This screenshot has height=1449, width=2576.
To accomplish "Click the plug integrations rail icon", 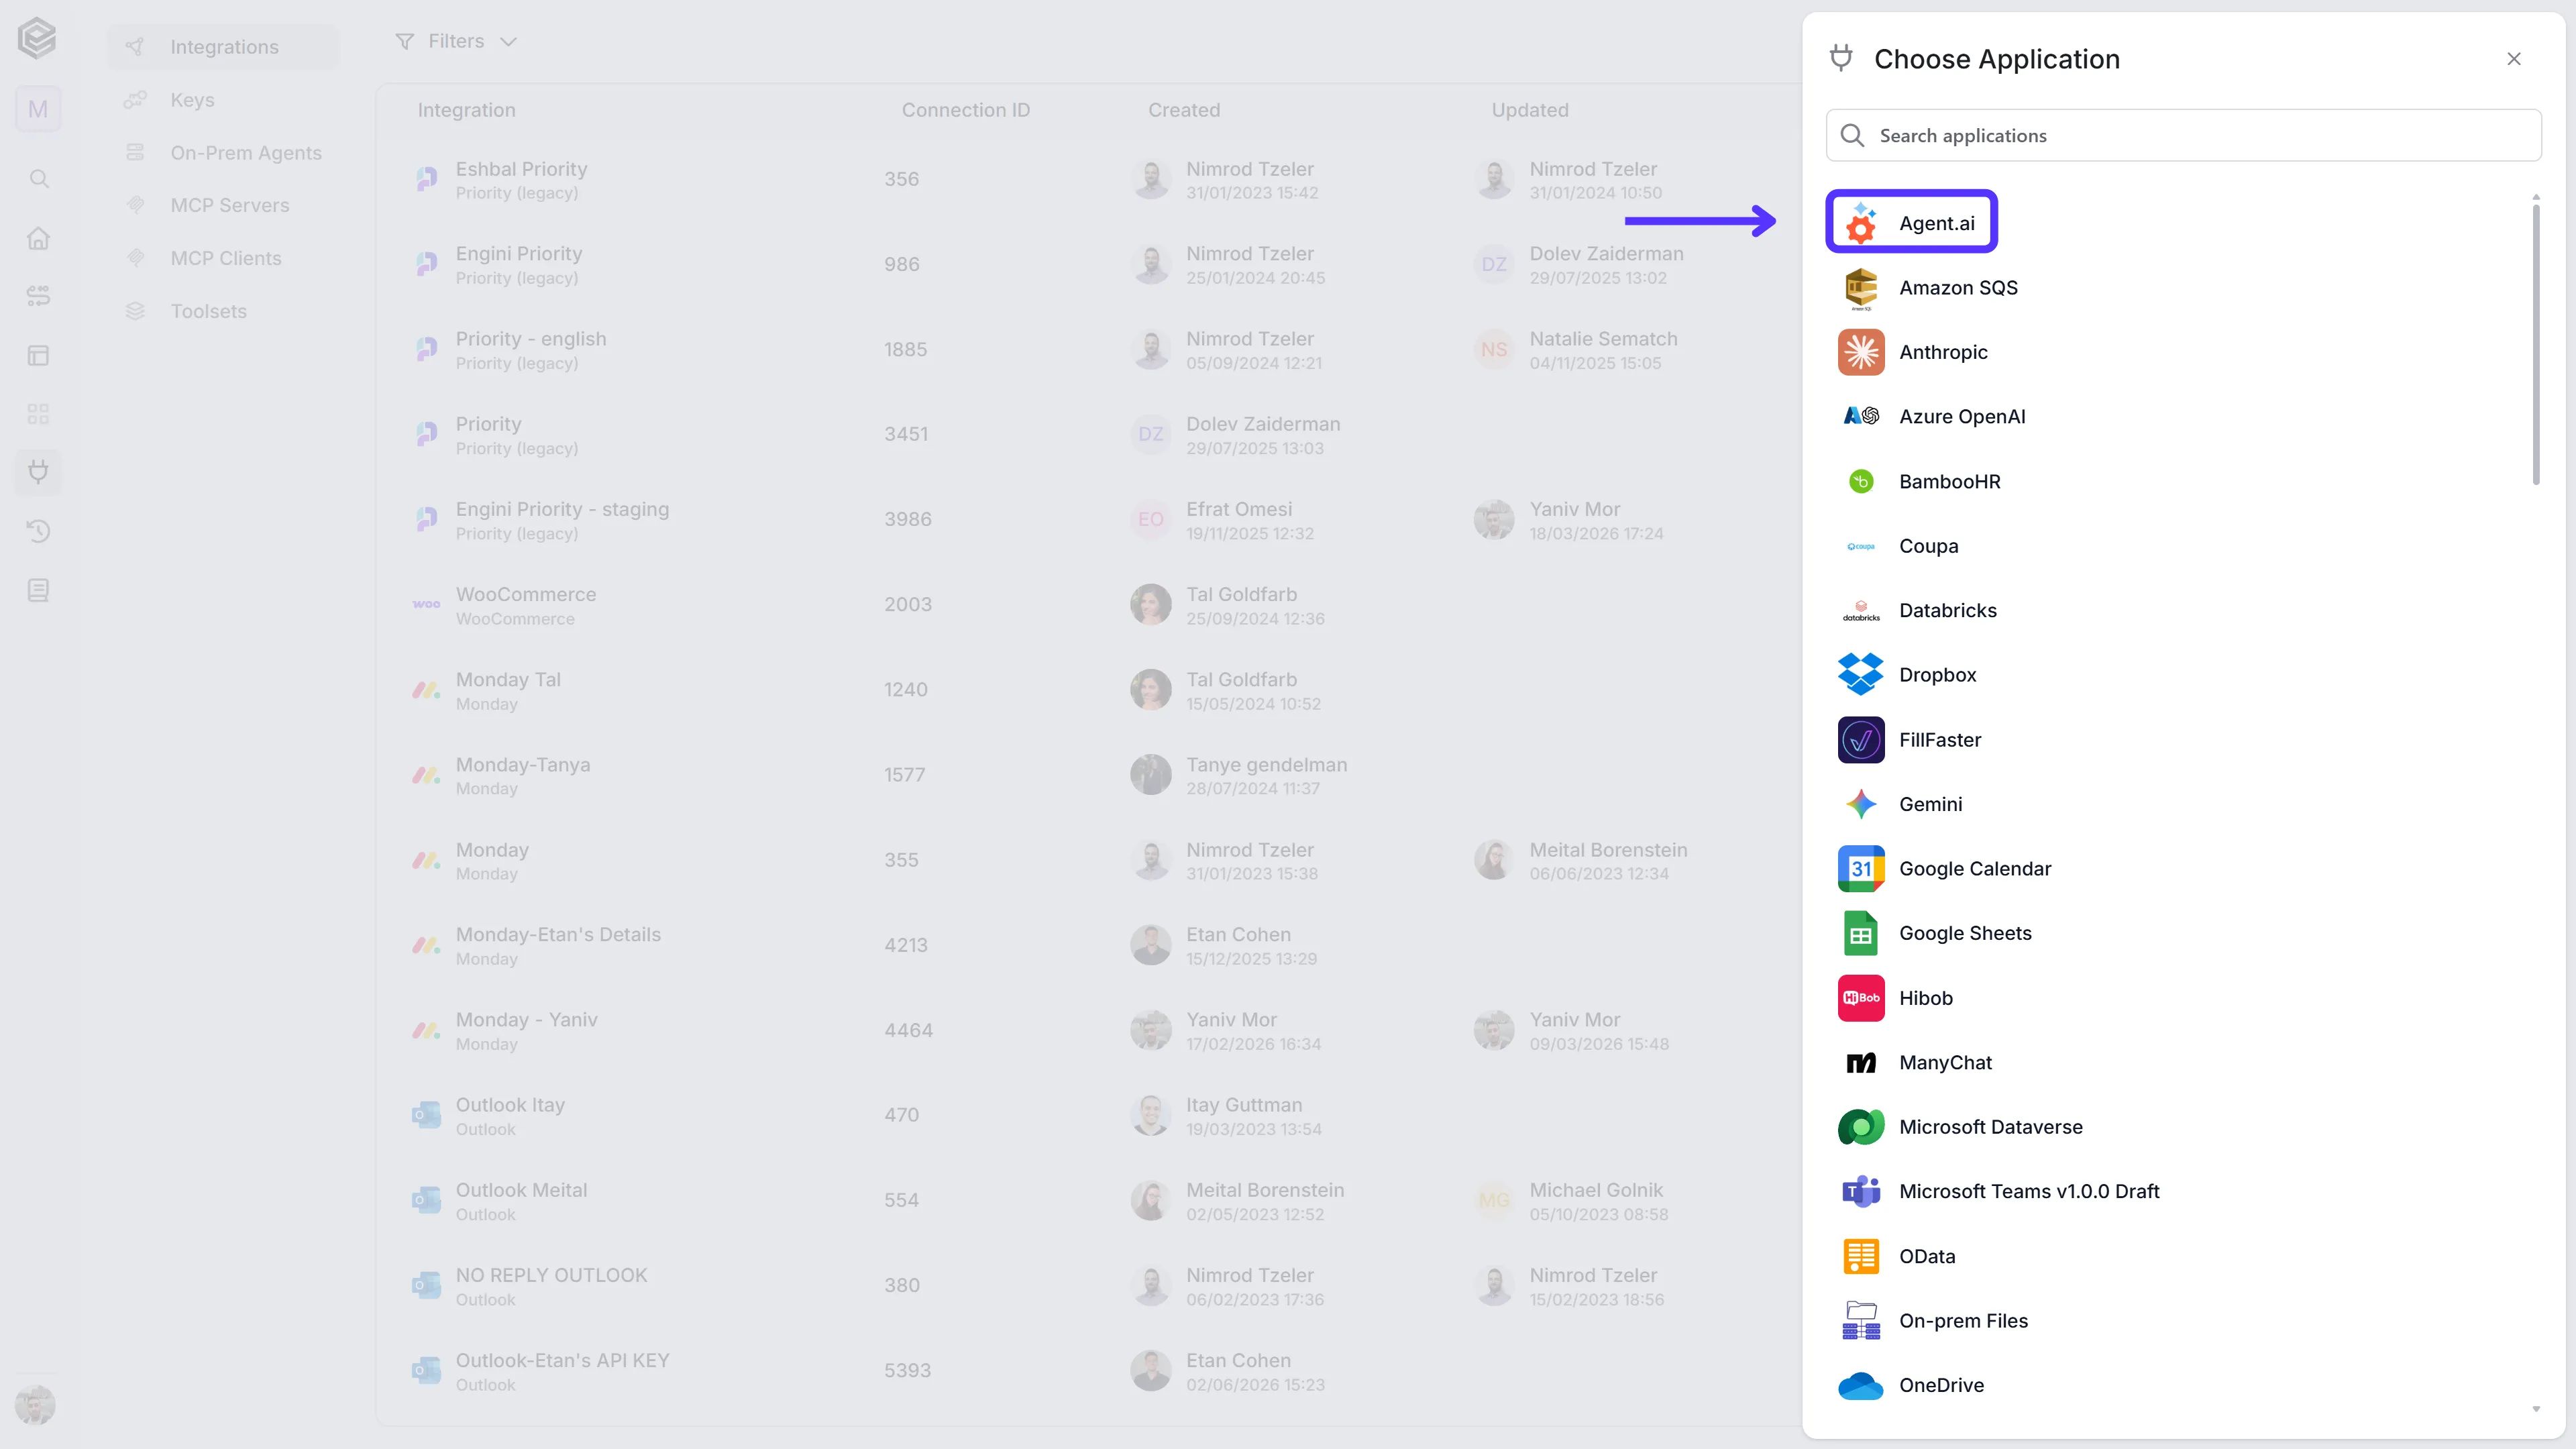I will (38, 472).
